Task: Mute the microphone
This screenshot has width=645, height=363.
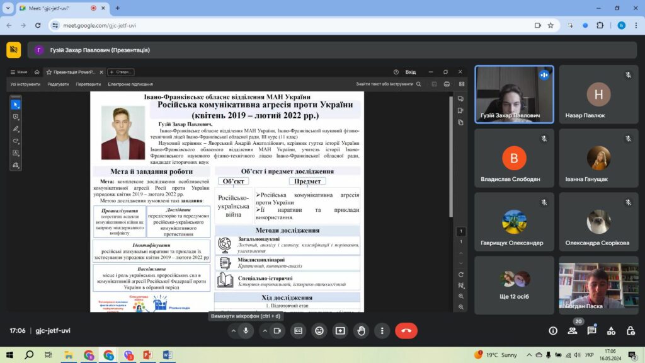Action: 246,330
